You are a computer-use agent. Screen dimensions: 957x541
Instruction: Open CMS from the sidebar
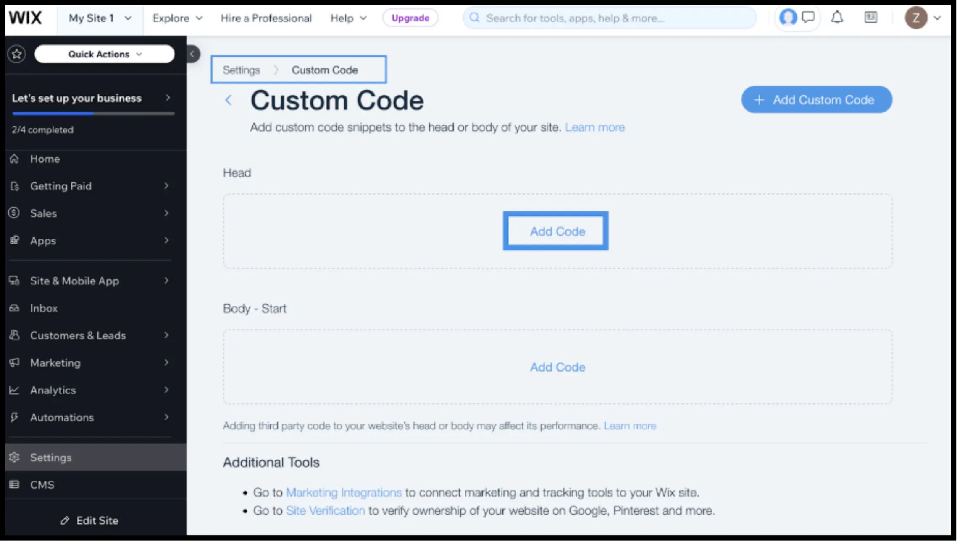[42, 484]
